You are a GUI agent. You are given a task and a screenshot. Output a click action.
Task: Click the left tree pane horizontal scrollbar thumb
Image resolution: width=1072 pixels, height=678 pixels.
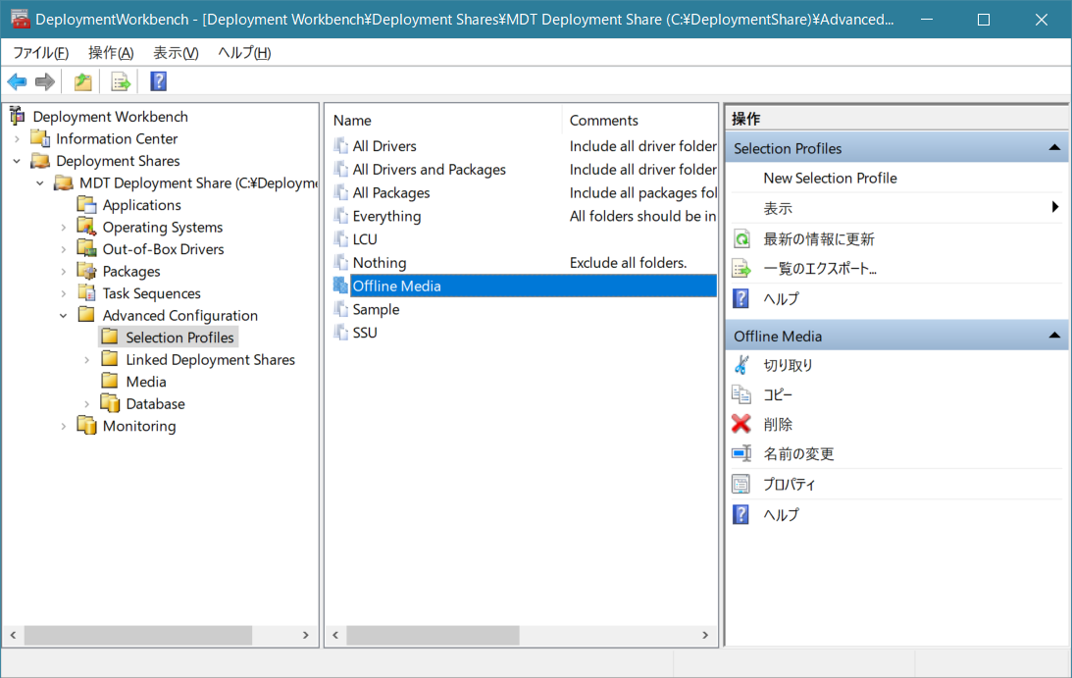[138, 635]
